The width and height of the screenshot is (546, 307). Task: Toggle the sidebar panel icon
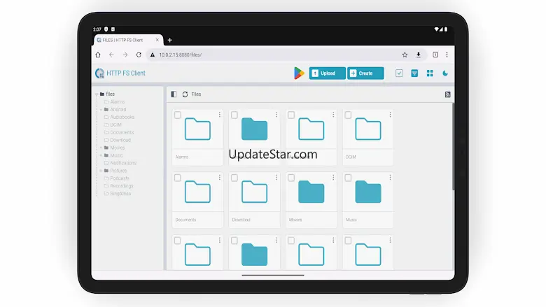click(x=174, y=94)
